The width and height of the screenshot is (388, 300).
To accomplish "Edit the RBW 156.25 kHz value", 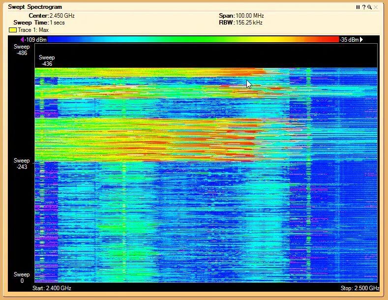I will click(249, 23).
